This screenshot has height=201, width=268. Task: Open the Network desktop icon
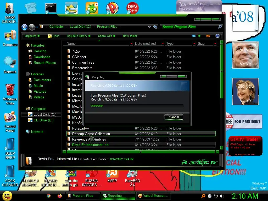[x=10, y=65]
